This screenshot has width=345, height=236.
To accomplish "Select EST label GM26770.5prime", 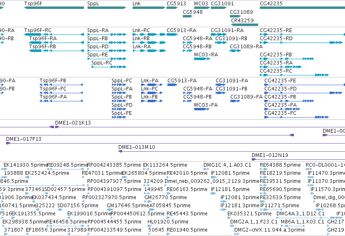I will click(x=165, y=197).
